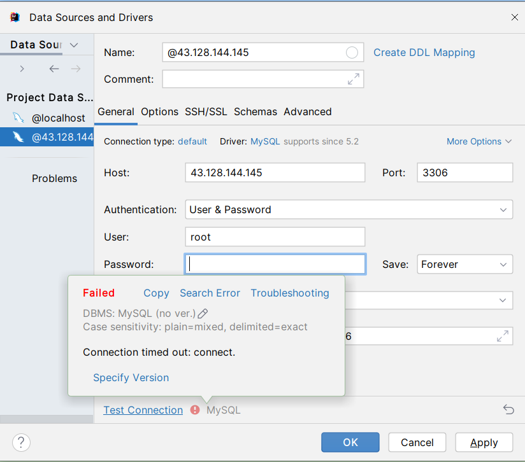Image resolution: width=525 pixels, height=462 pixels.
Task: Click the revert changes arrow icon
Action: [508, 409]
